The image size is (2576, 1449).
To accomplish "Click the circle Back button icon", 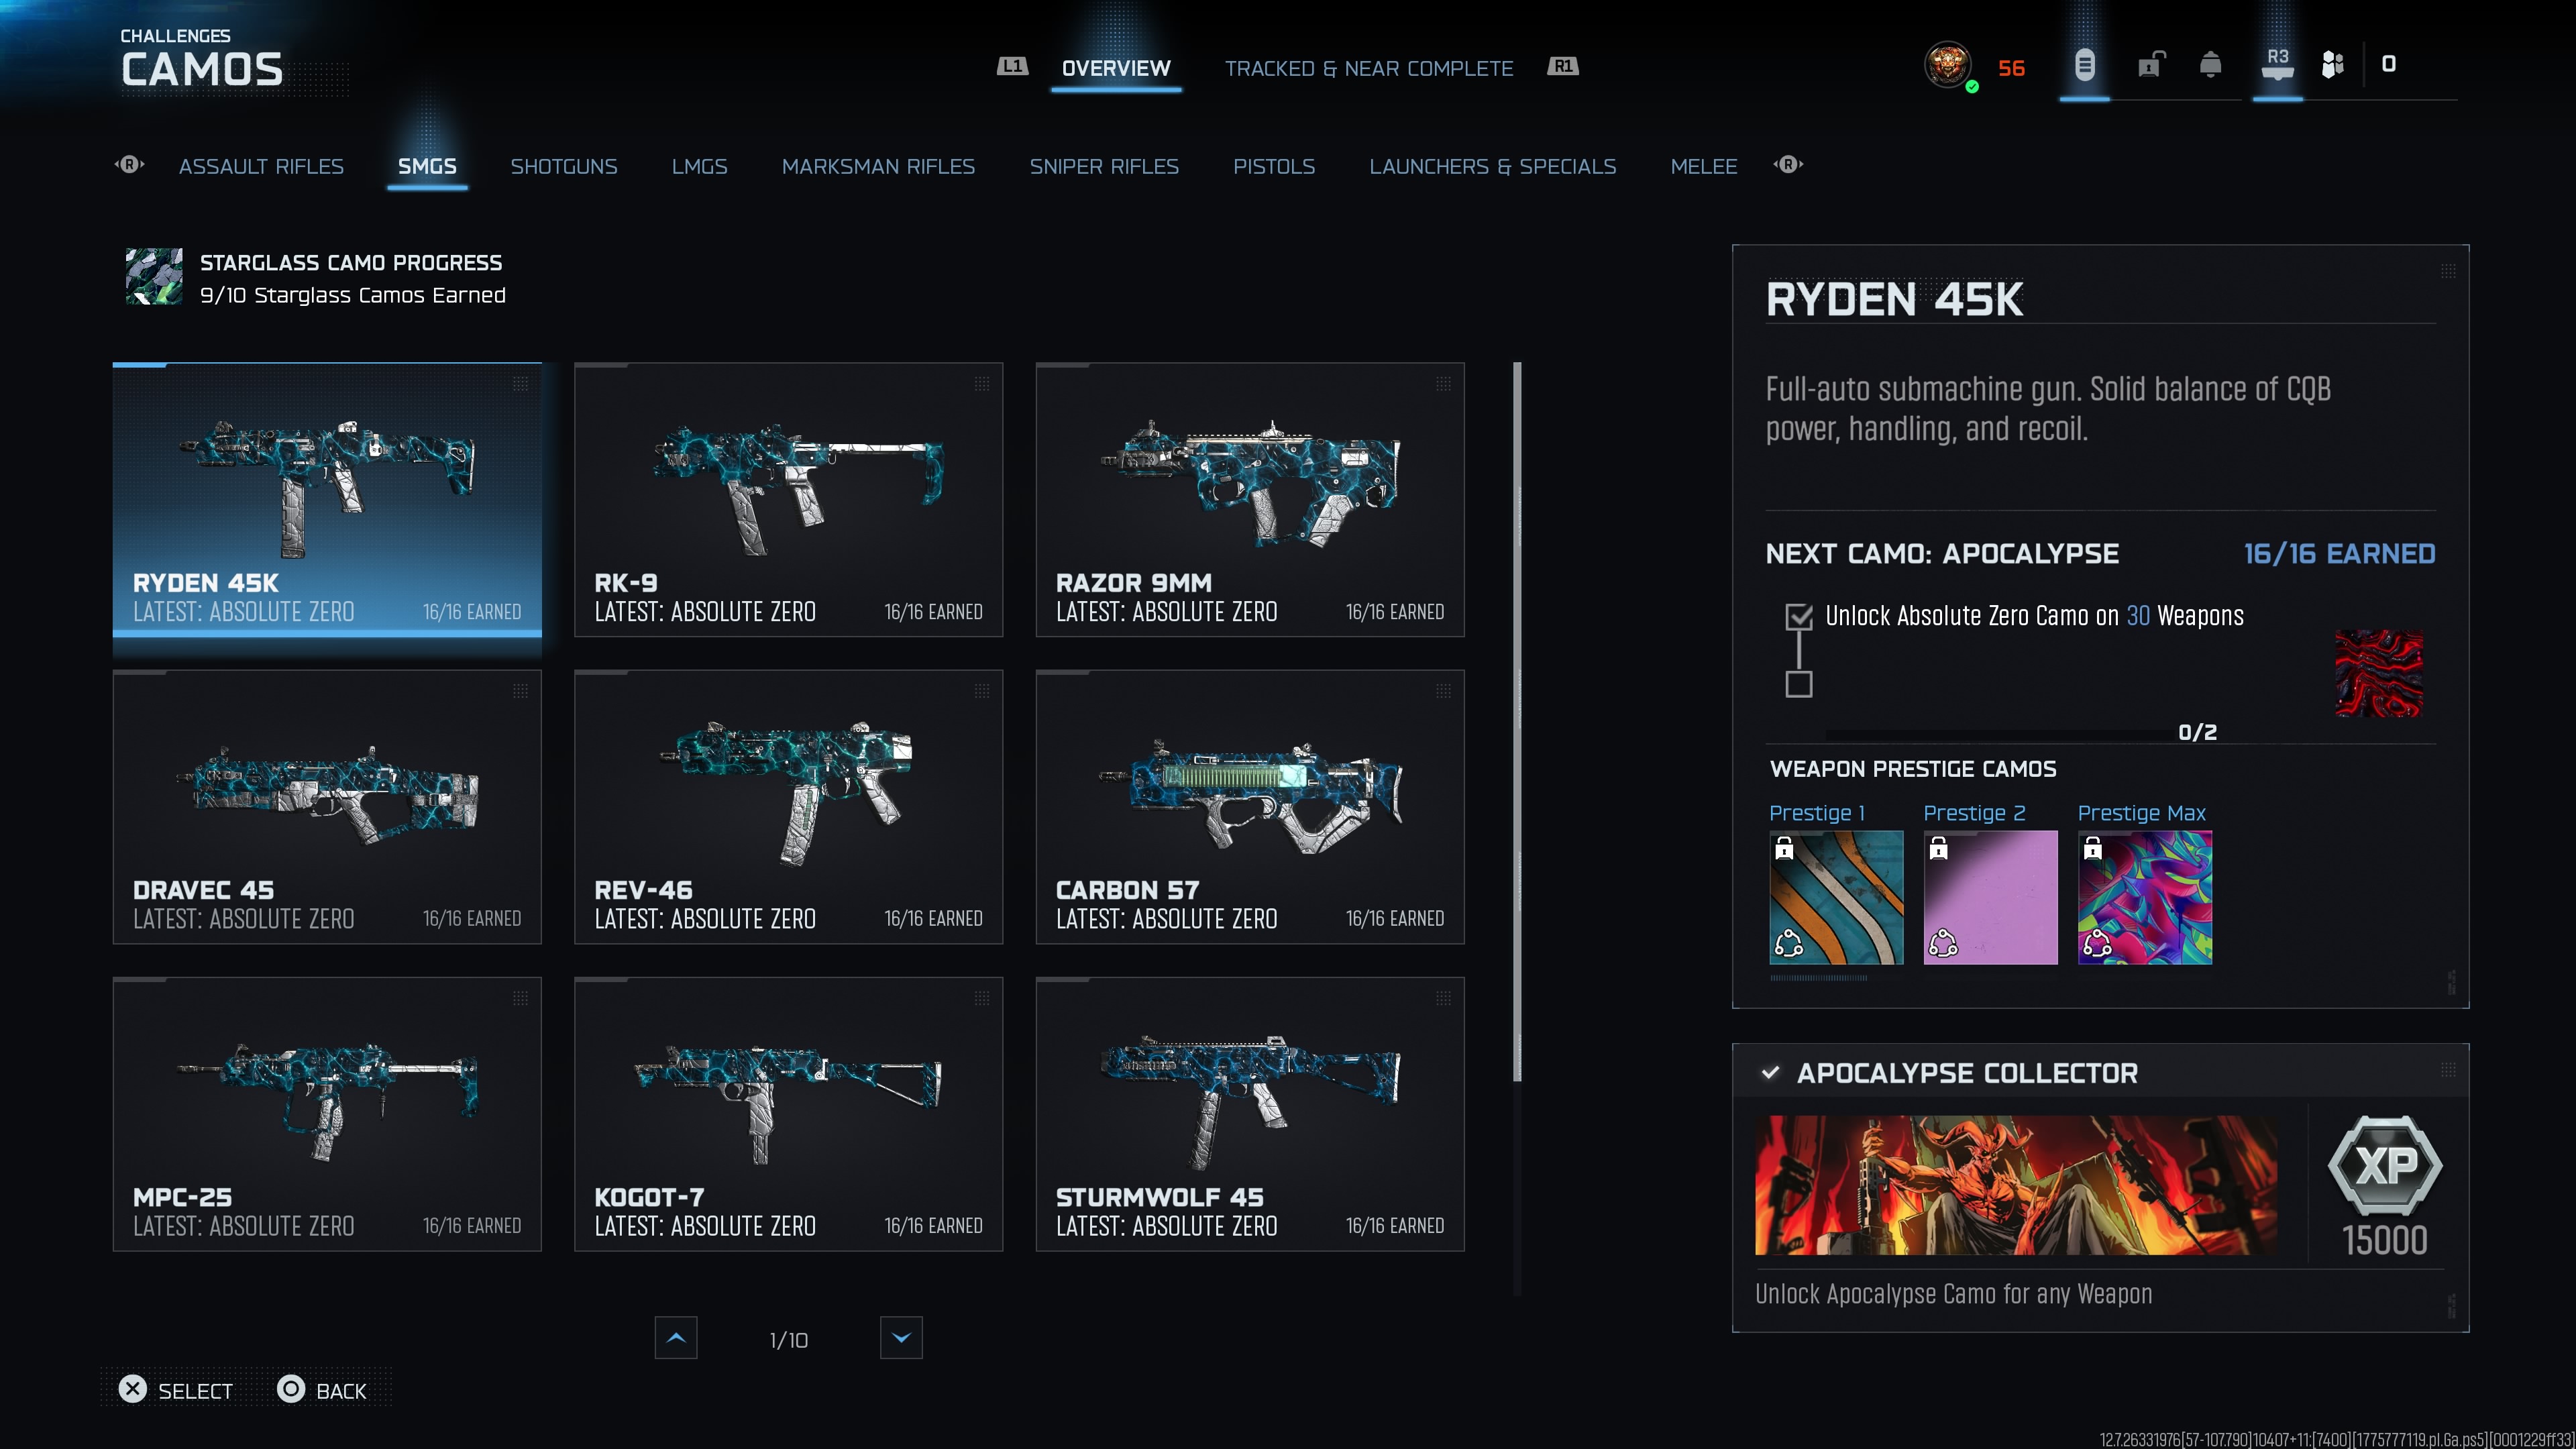I will point(291,1389).
